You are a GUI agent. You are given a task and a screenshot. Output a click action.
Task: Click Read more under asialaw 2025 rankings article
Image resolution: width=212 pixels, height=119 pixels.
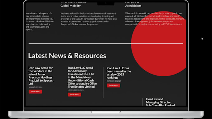[113, 85]
